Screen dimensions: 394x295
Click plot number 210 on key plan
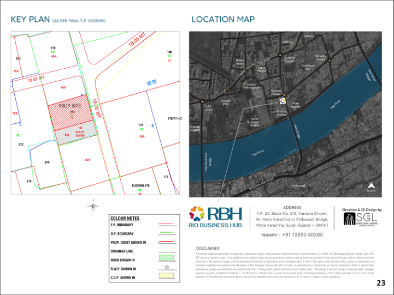pos(53,48)
